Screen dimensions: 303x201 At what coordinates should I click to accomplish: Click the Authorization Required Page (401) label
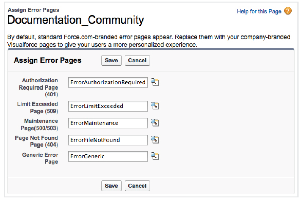[x=39, y=87]
